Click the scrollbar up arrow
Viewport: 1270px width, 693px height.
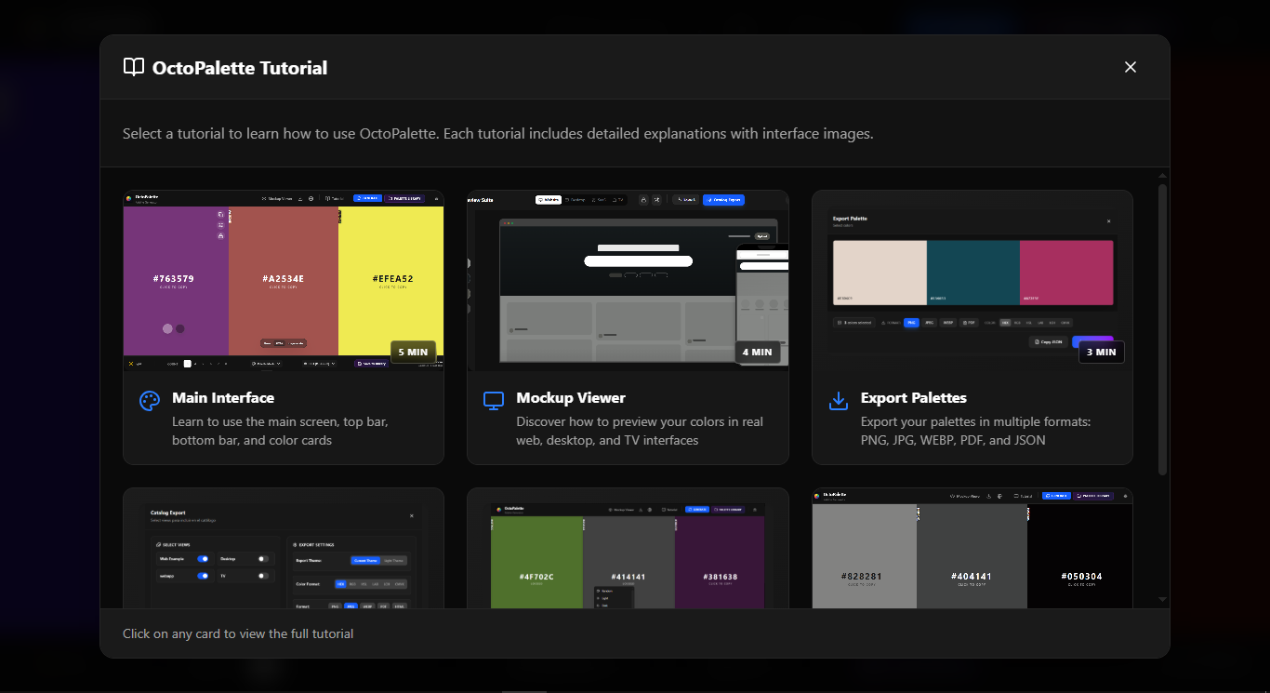click(1162, 175)
